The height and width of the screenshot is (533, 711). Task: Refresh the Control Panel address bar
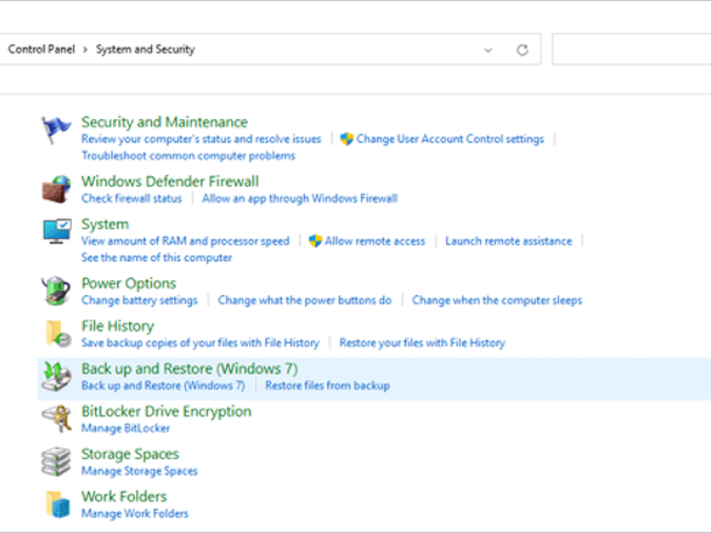pos(523,50)
